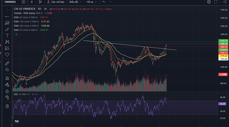Change the D time interval
Image resolution: width=229 pixels, height=127 pixels.
(x=32, y=2)
